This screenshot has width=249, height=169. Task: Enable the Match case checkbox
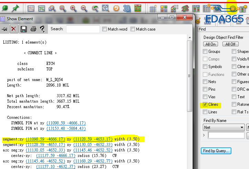133,29
